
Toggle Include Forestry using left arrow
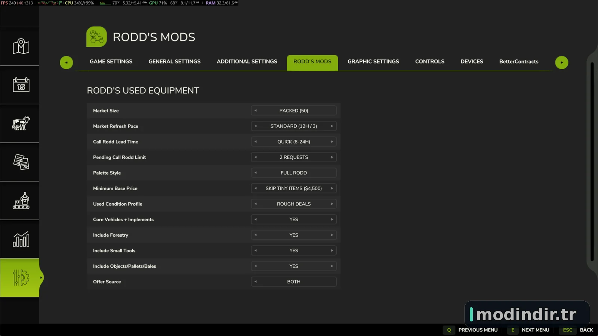[256, 235]
